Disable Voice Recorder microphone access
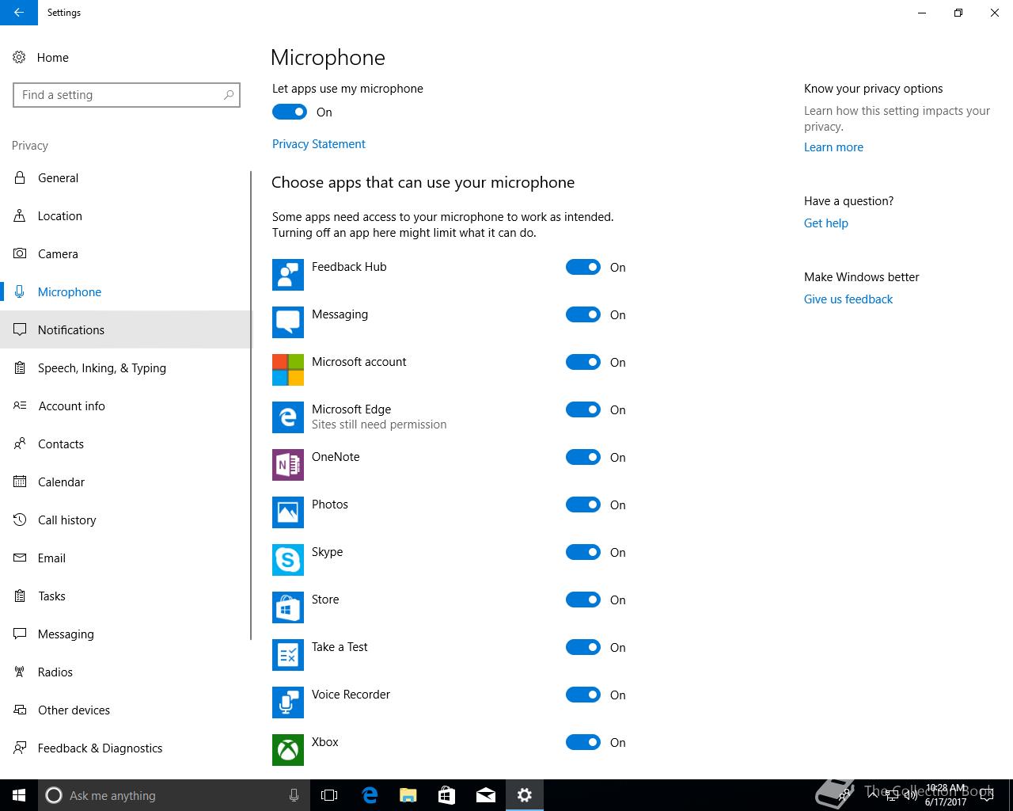This screenshot has width=1013, height=811. coord(583,695)
